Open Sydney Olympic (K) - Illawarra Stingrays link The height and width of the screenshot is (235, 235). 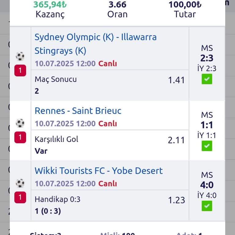click(95, 43)
